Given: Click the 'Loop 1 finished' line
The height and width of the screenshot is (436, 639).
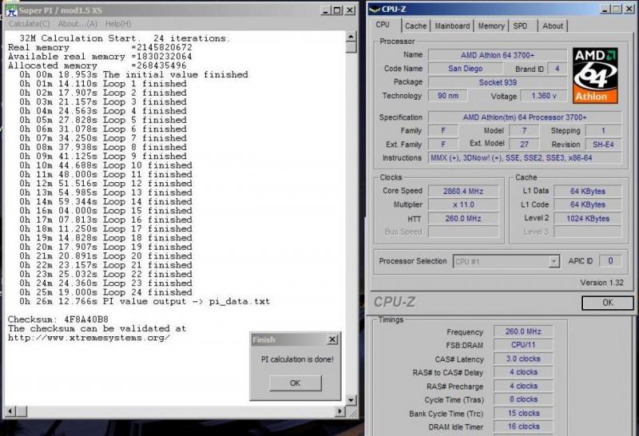Looking at the screenshot, I should [103, 84].
